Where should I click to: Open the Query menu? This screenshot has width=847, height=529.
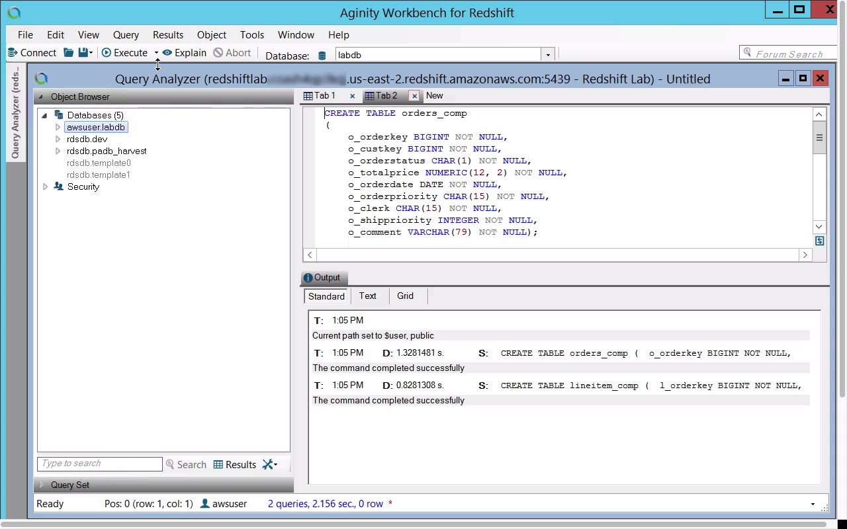pyautogui.click(x=126, y=35)
